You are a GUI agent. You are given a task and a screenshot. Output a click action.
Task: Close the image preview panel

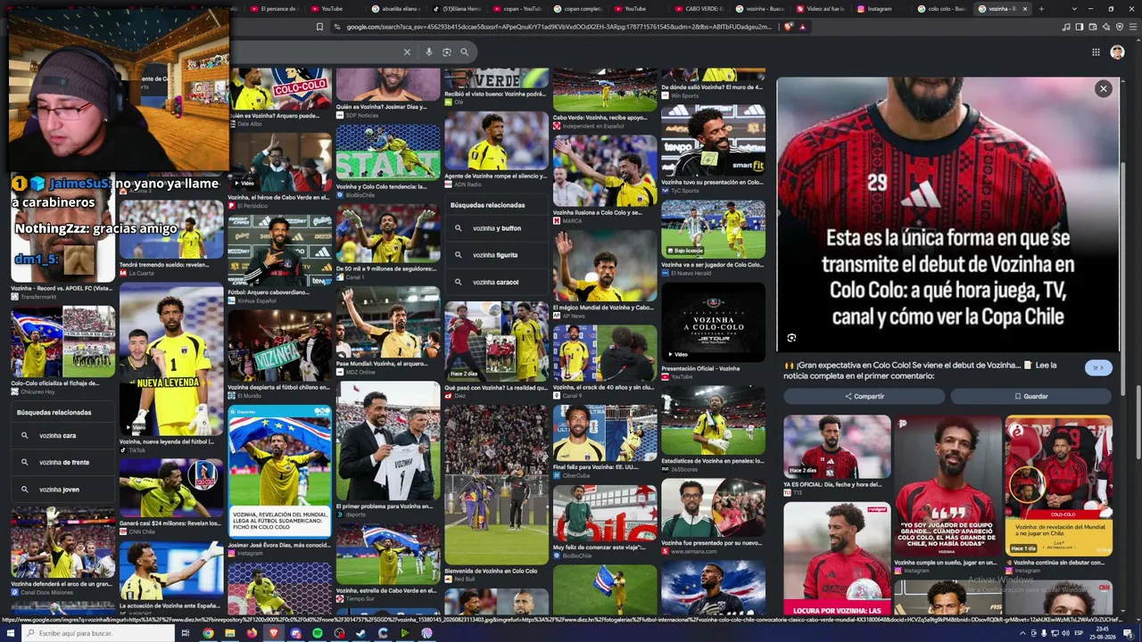coord(1104,88)
